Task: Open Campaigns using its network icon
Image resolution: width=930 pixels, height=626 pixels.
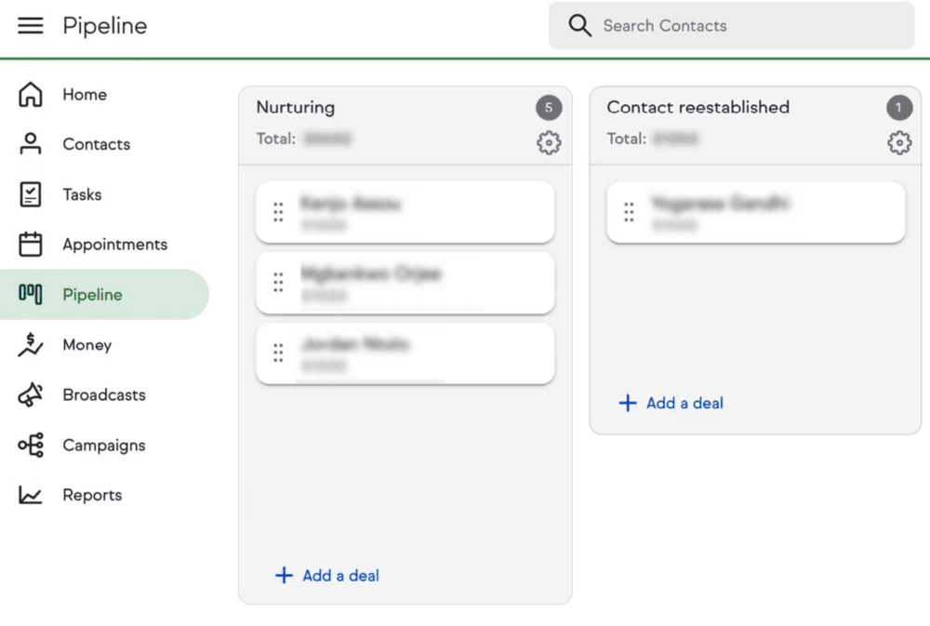Action: pos(31,446)
